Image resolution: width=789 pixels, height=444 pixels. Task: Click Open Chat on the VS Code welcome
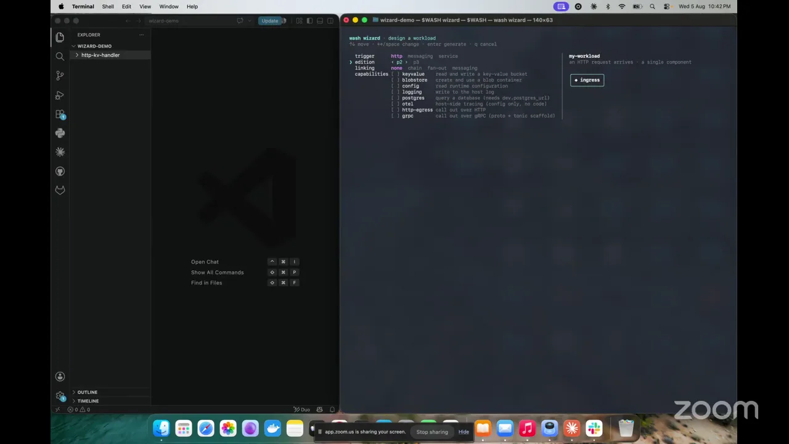coord(205,262)
